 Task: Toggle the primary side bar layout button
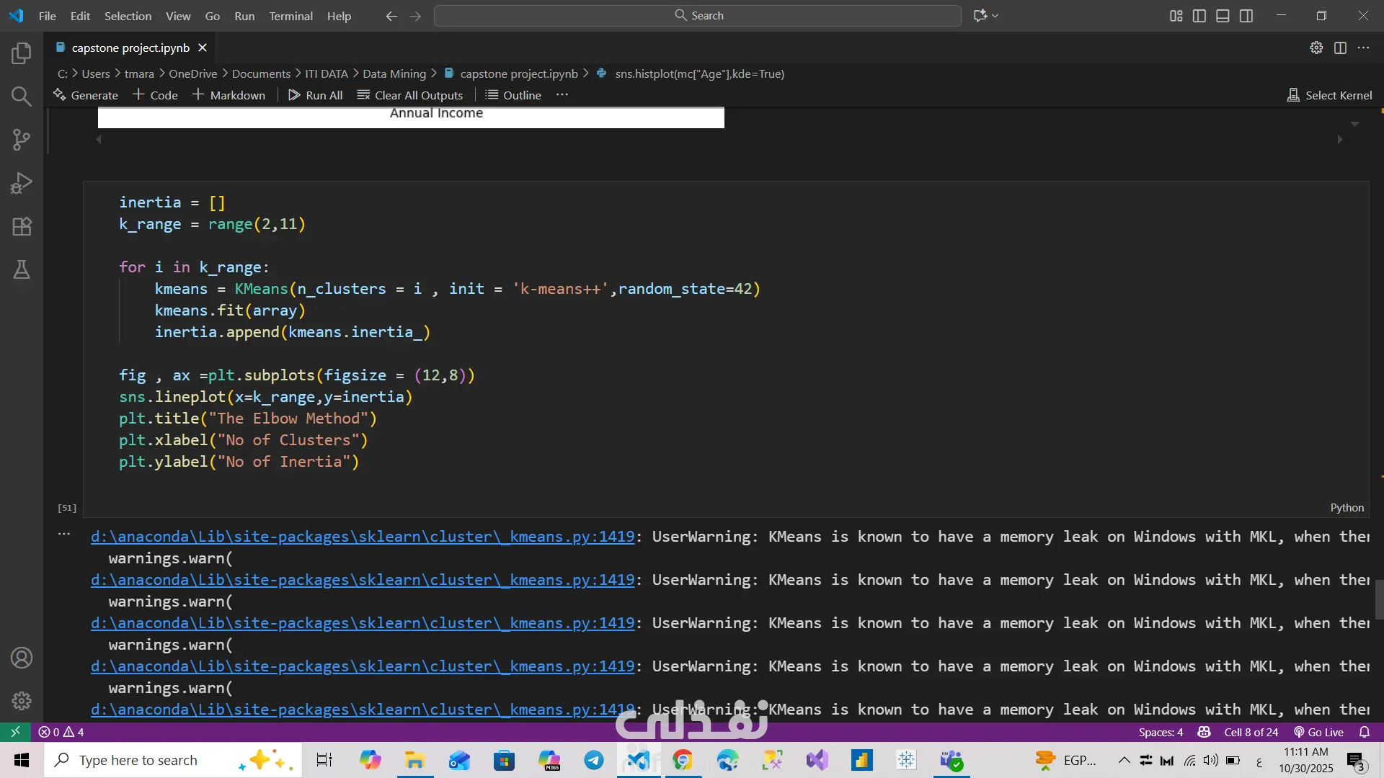(1199, 16)
